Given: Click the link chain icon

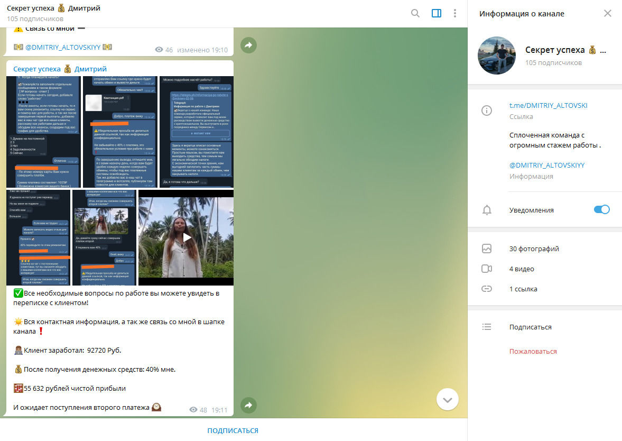Looking at the screenshot, I should pyautogui.click(x=487, y=289).
